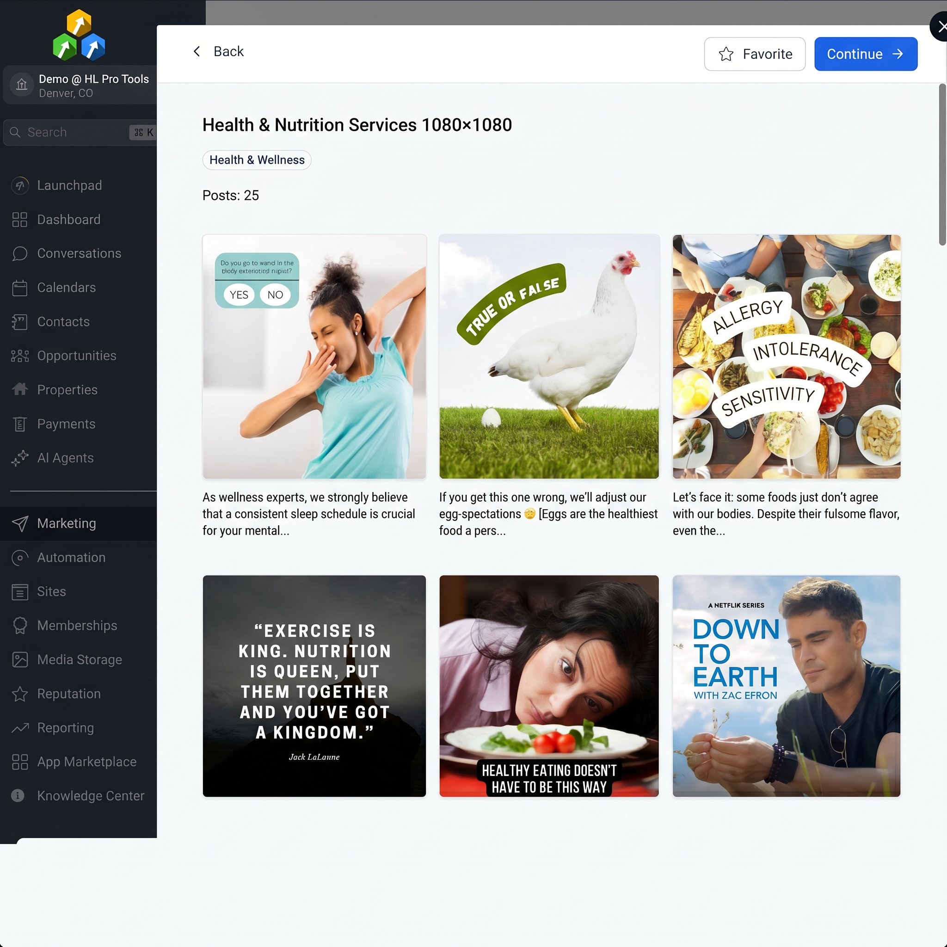Click the magnifier icon in search box
The width and height of the screenshot is (947, 947).
[x=15, y=132]
